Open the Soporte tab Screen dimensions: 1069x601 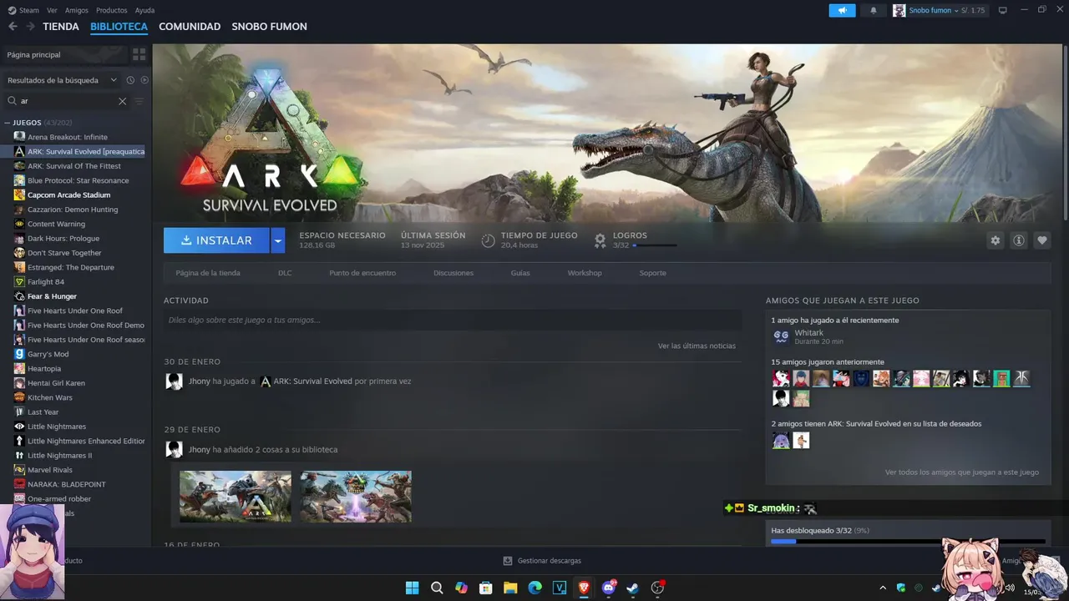pyautogui.click(x=653, y=273)
